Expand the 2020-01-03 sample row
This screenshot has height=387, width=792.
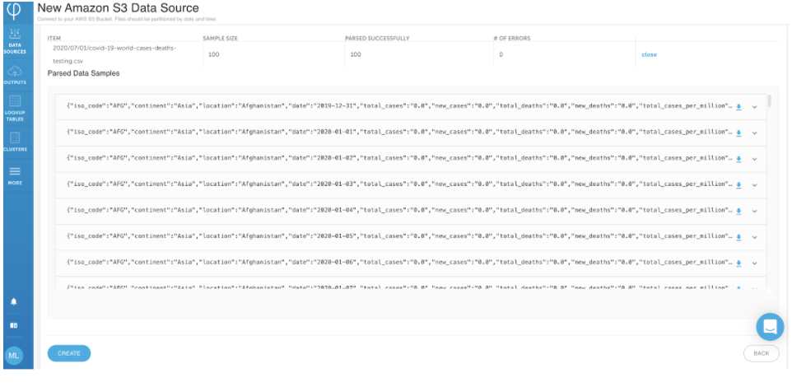click(755, 185)
